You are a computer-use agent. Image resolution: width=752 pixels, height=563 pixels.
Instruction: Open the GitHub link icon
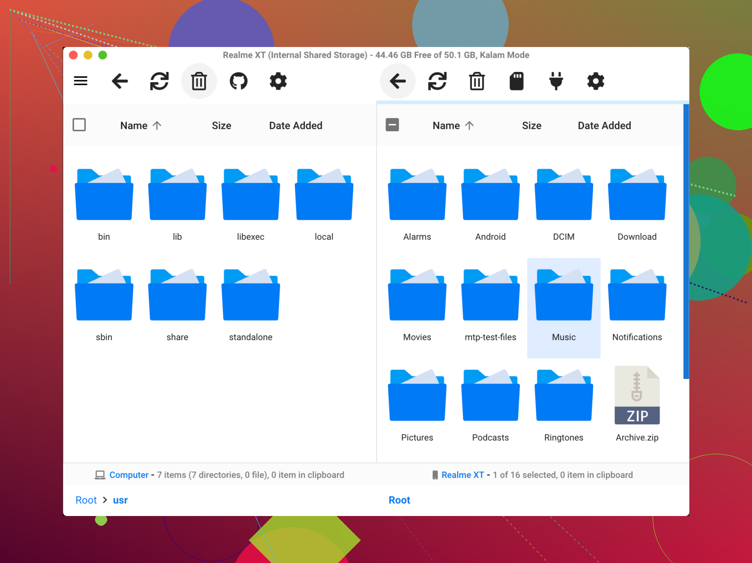(x=239, y=81)
